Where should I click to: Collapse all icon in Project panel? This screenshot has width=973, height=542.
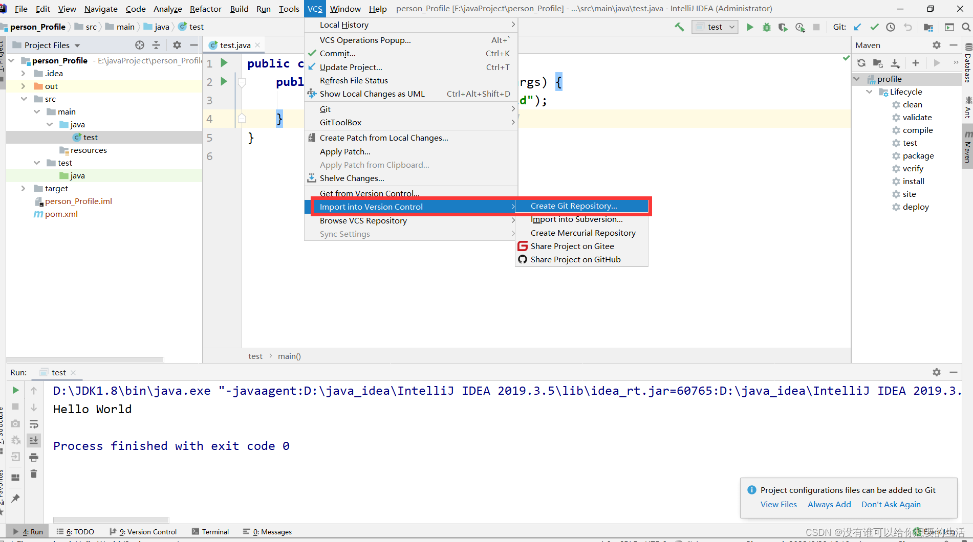pos(156,45)
